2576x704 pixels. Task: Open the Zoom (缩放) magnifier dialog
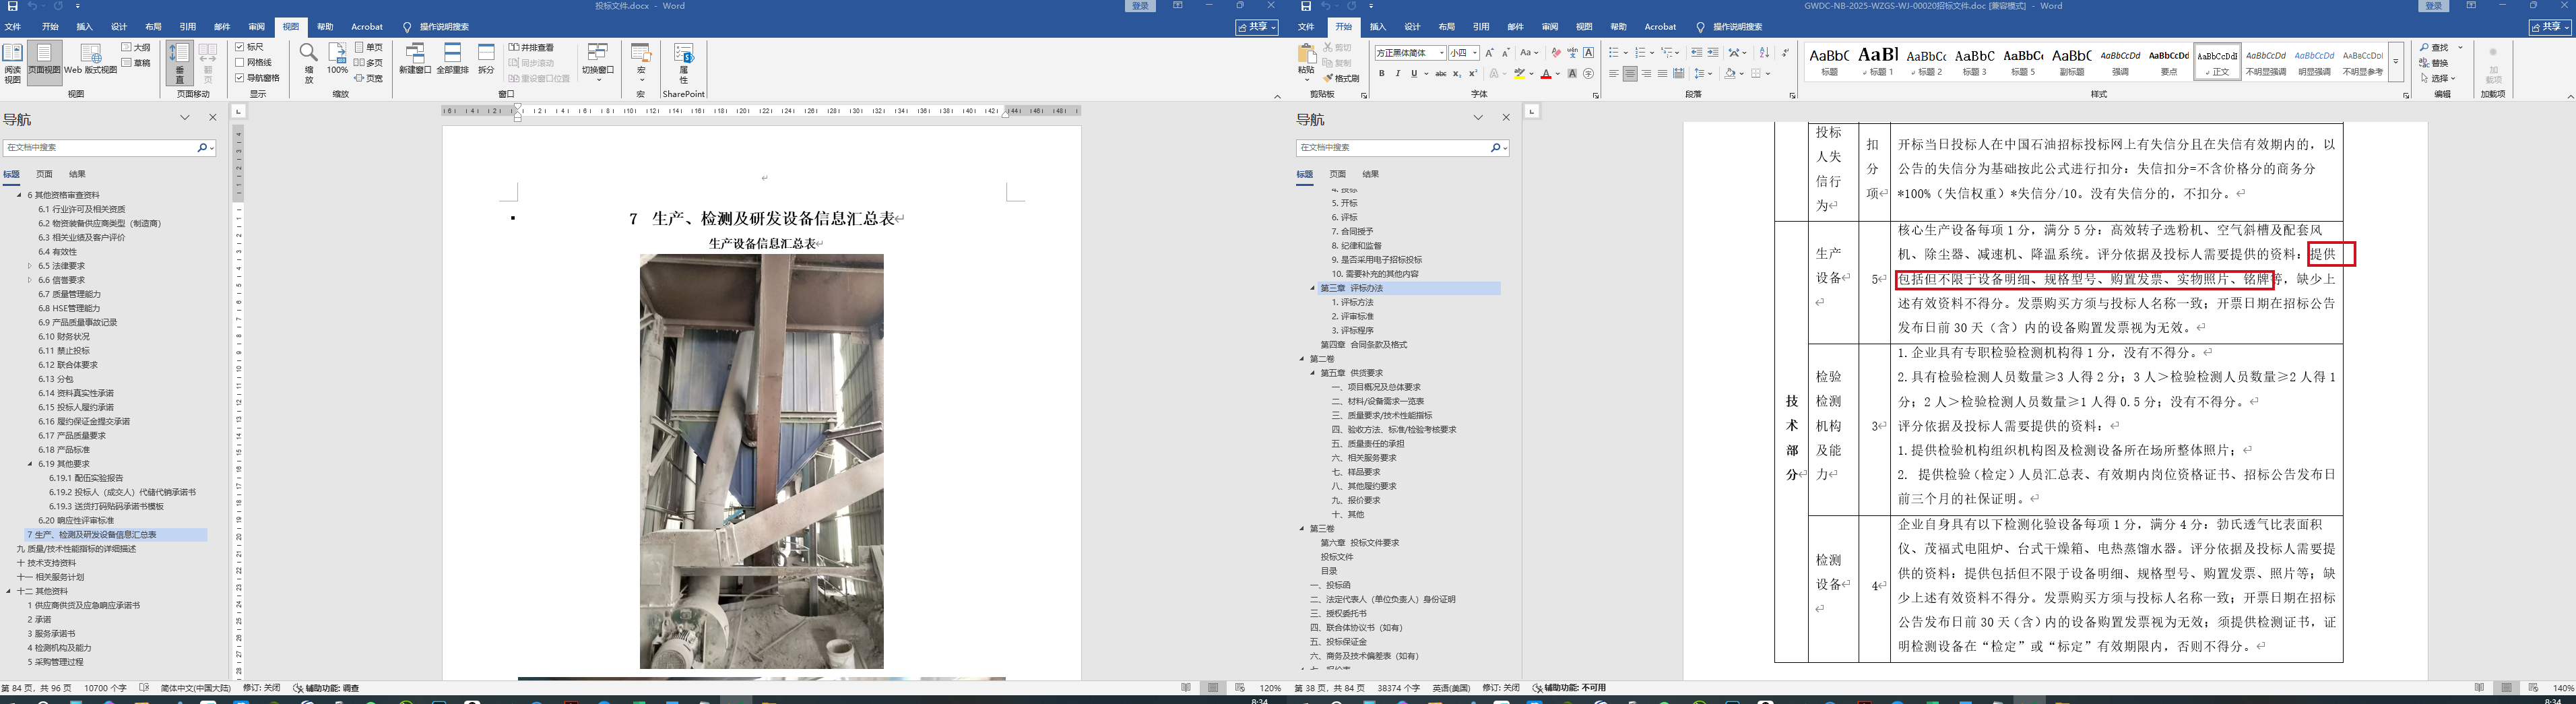pyautogui.click(x=309, y=63)
